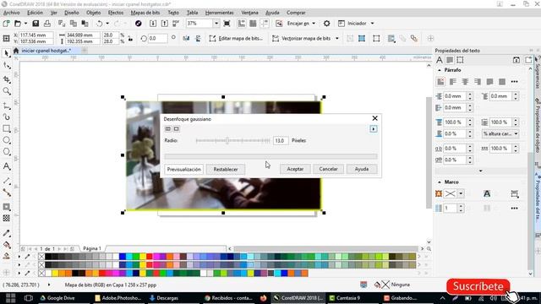This screenshot has height=304, width=541.
Task: Toggle the lock ratio padlock
Action: click(130, 38)
